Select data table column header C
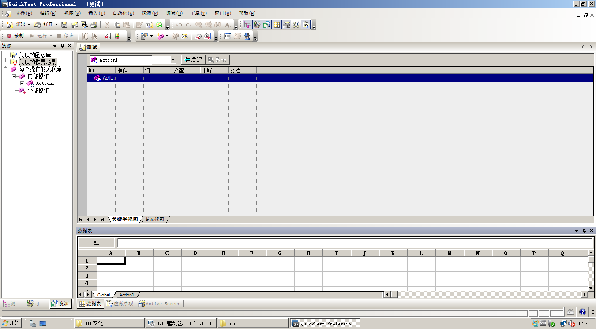The height and width of the screenshot is (329, 596). pos(167,253)
